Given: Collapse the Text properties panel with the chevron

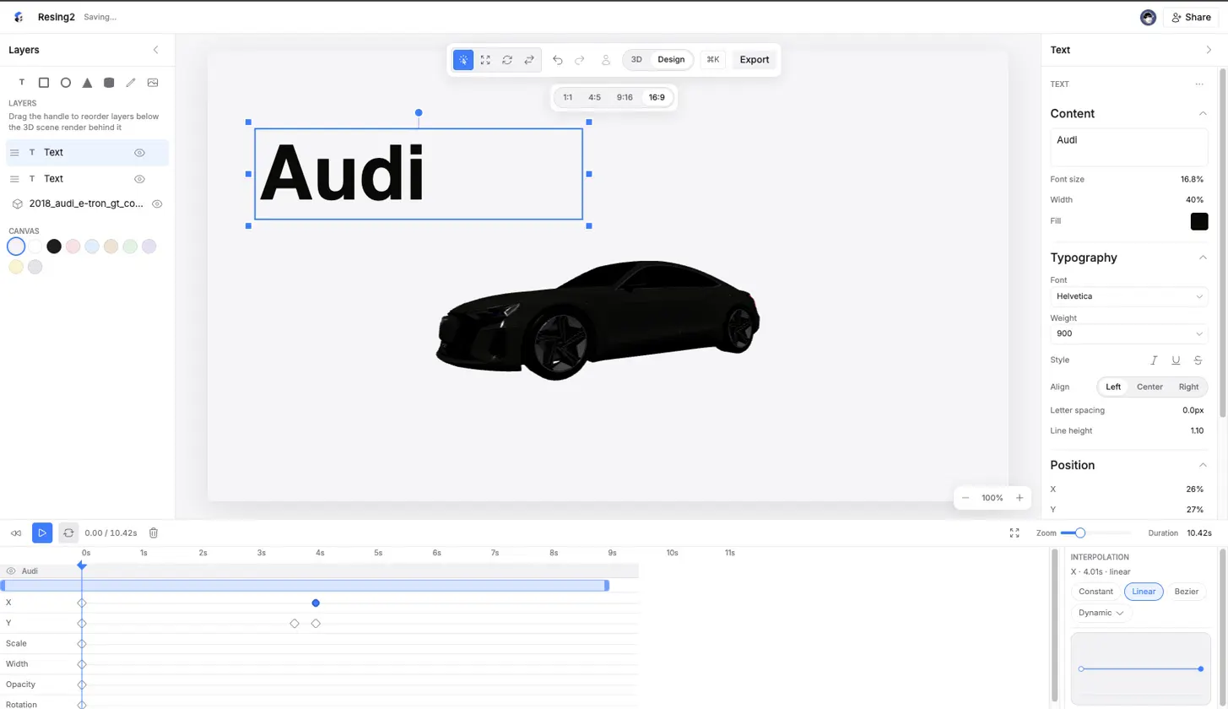Looking at the screenshot, I should click(1209, 50).
